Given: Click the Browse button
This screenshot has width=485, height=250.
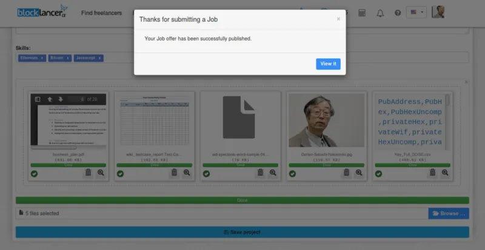Looking at the screenshot, I should point(449,214).
